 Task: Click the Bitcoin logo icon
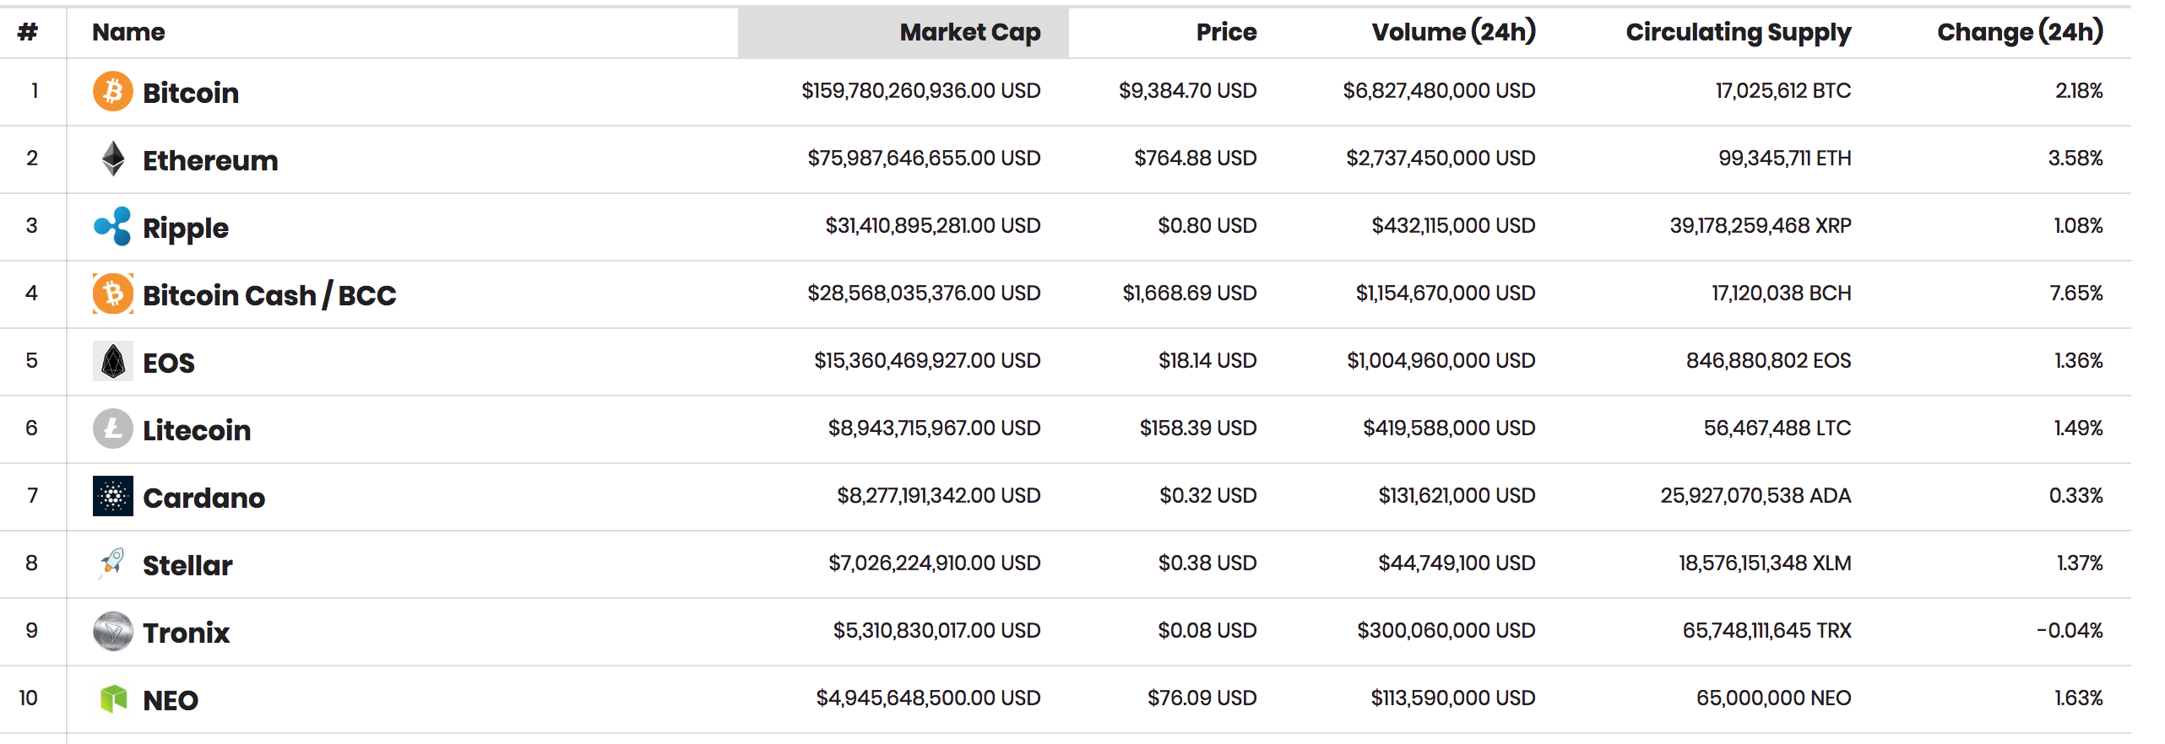113,91
